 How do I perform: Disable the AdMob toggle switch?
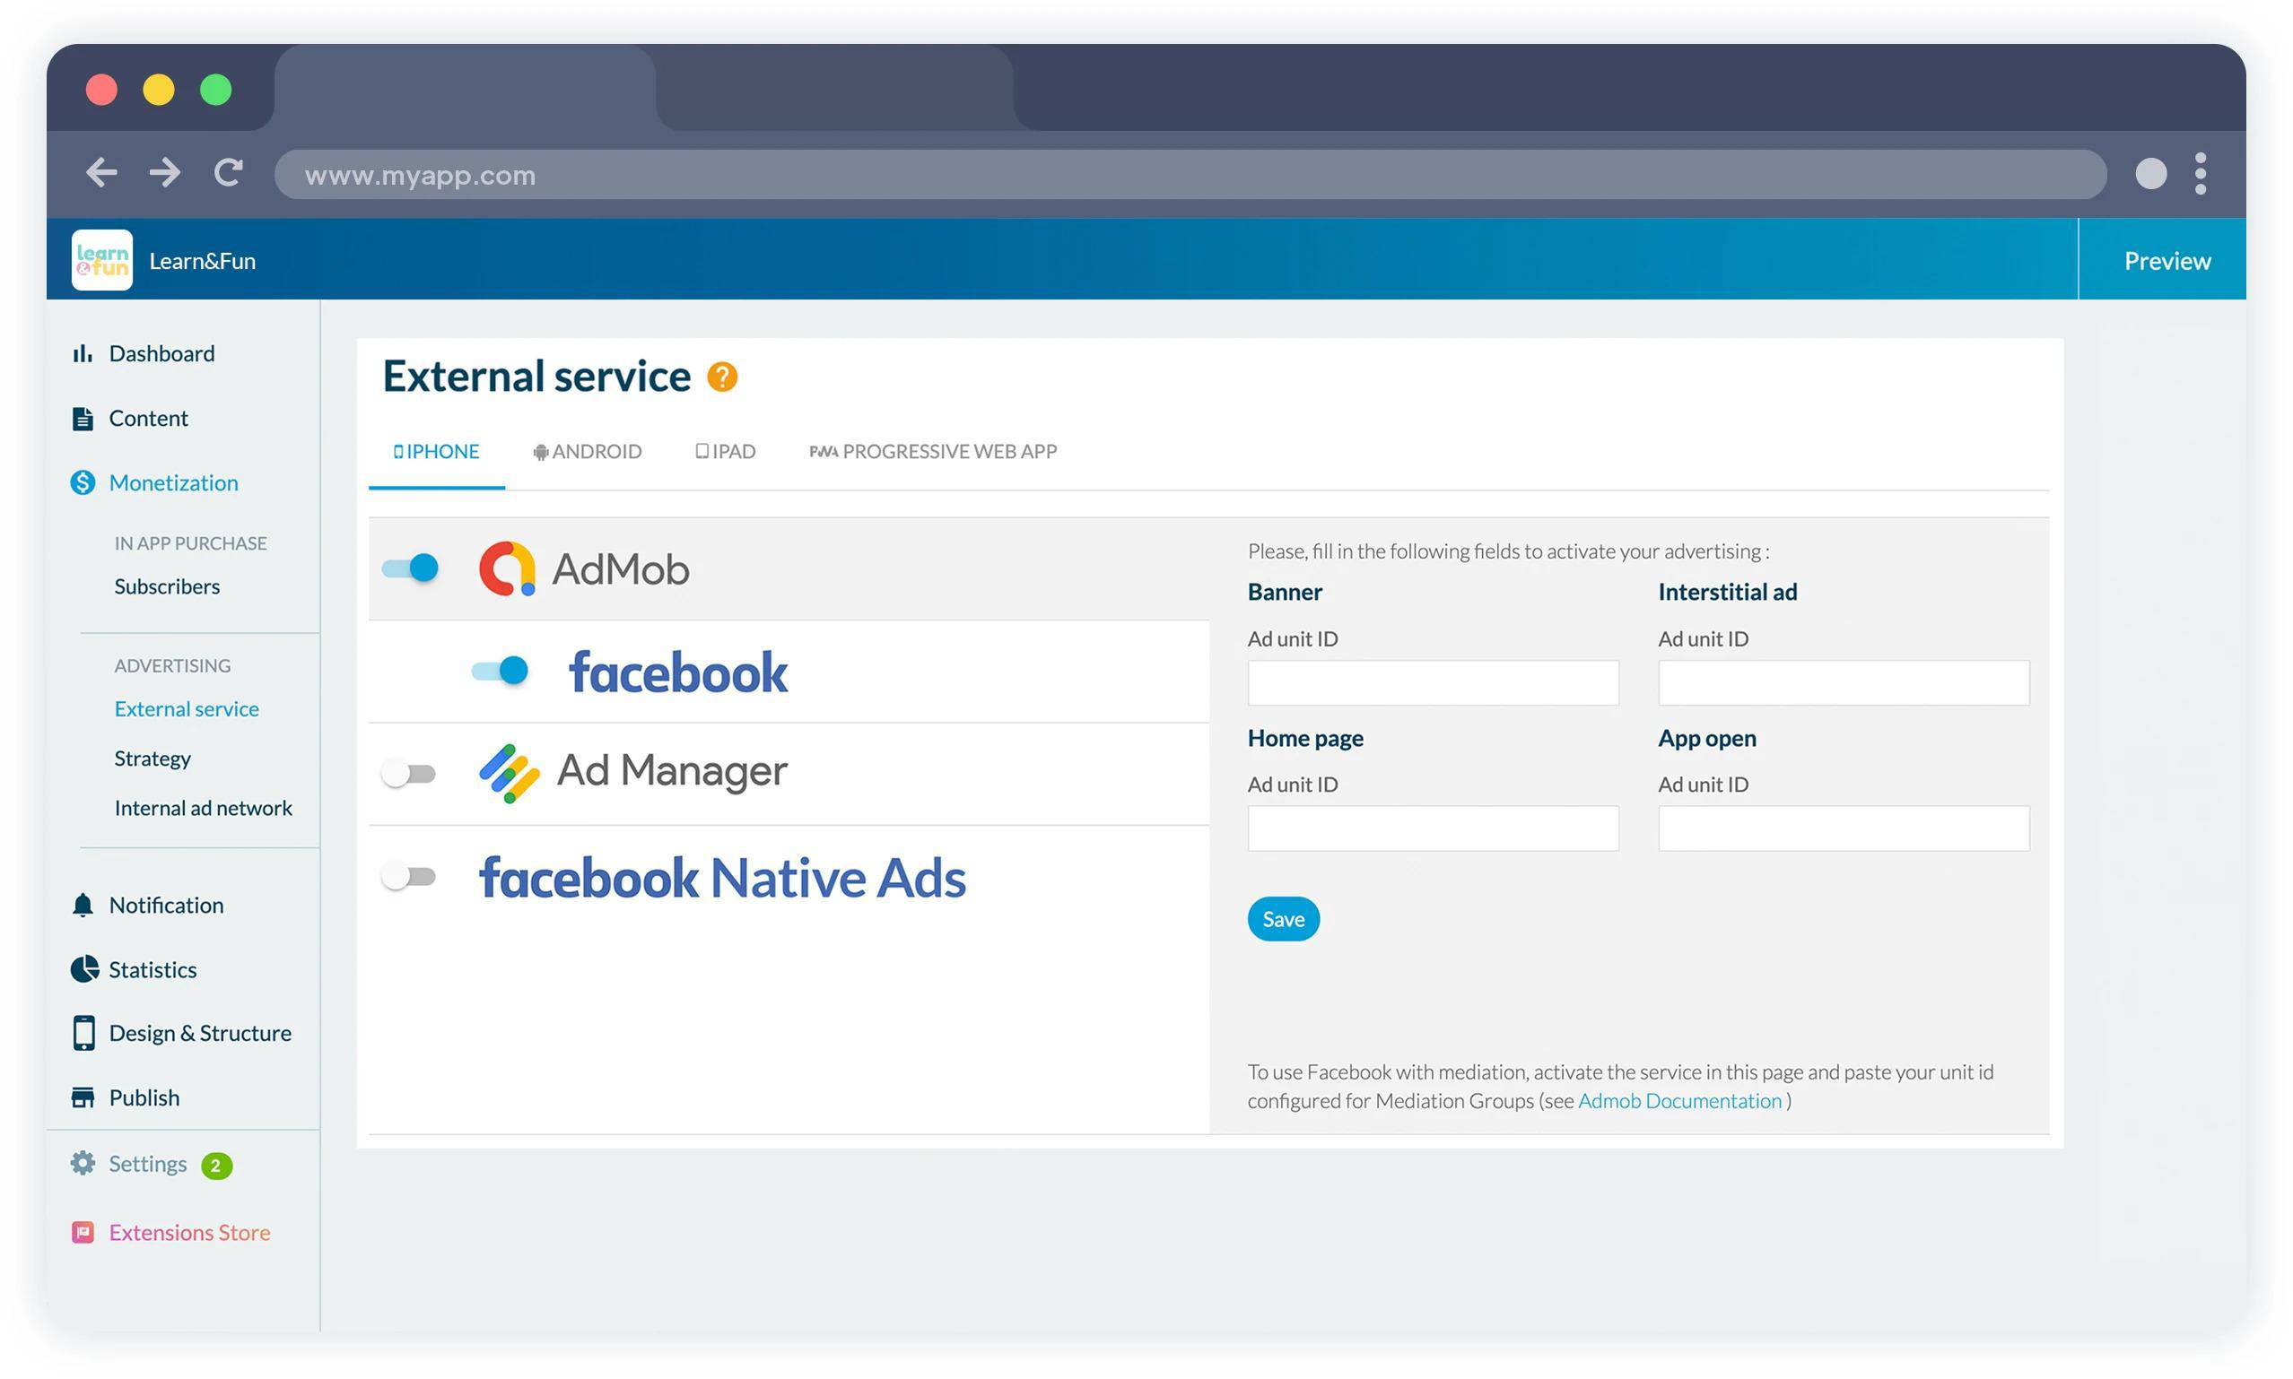[x=410, y=568]
